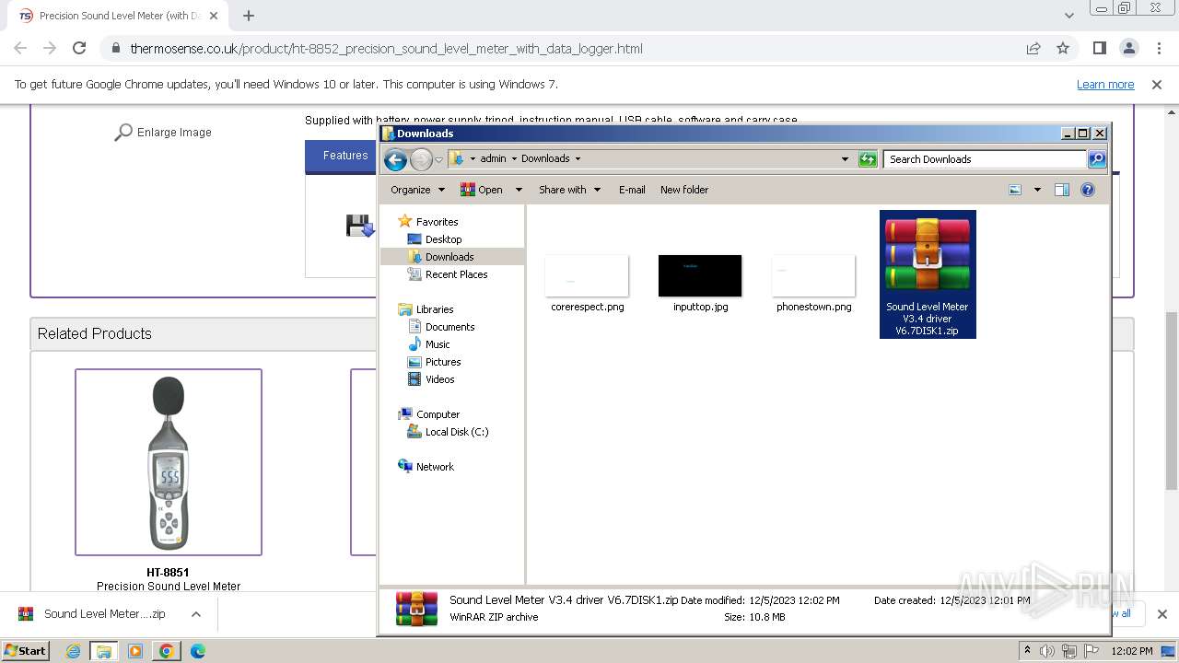Close the Chrome downloads shelf
The height and width of the screenshot is (663, 1179).
[x=1161, y=614]
